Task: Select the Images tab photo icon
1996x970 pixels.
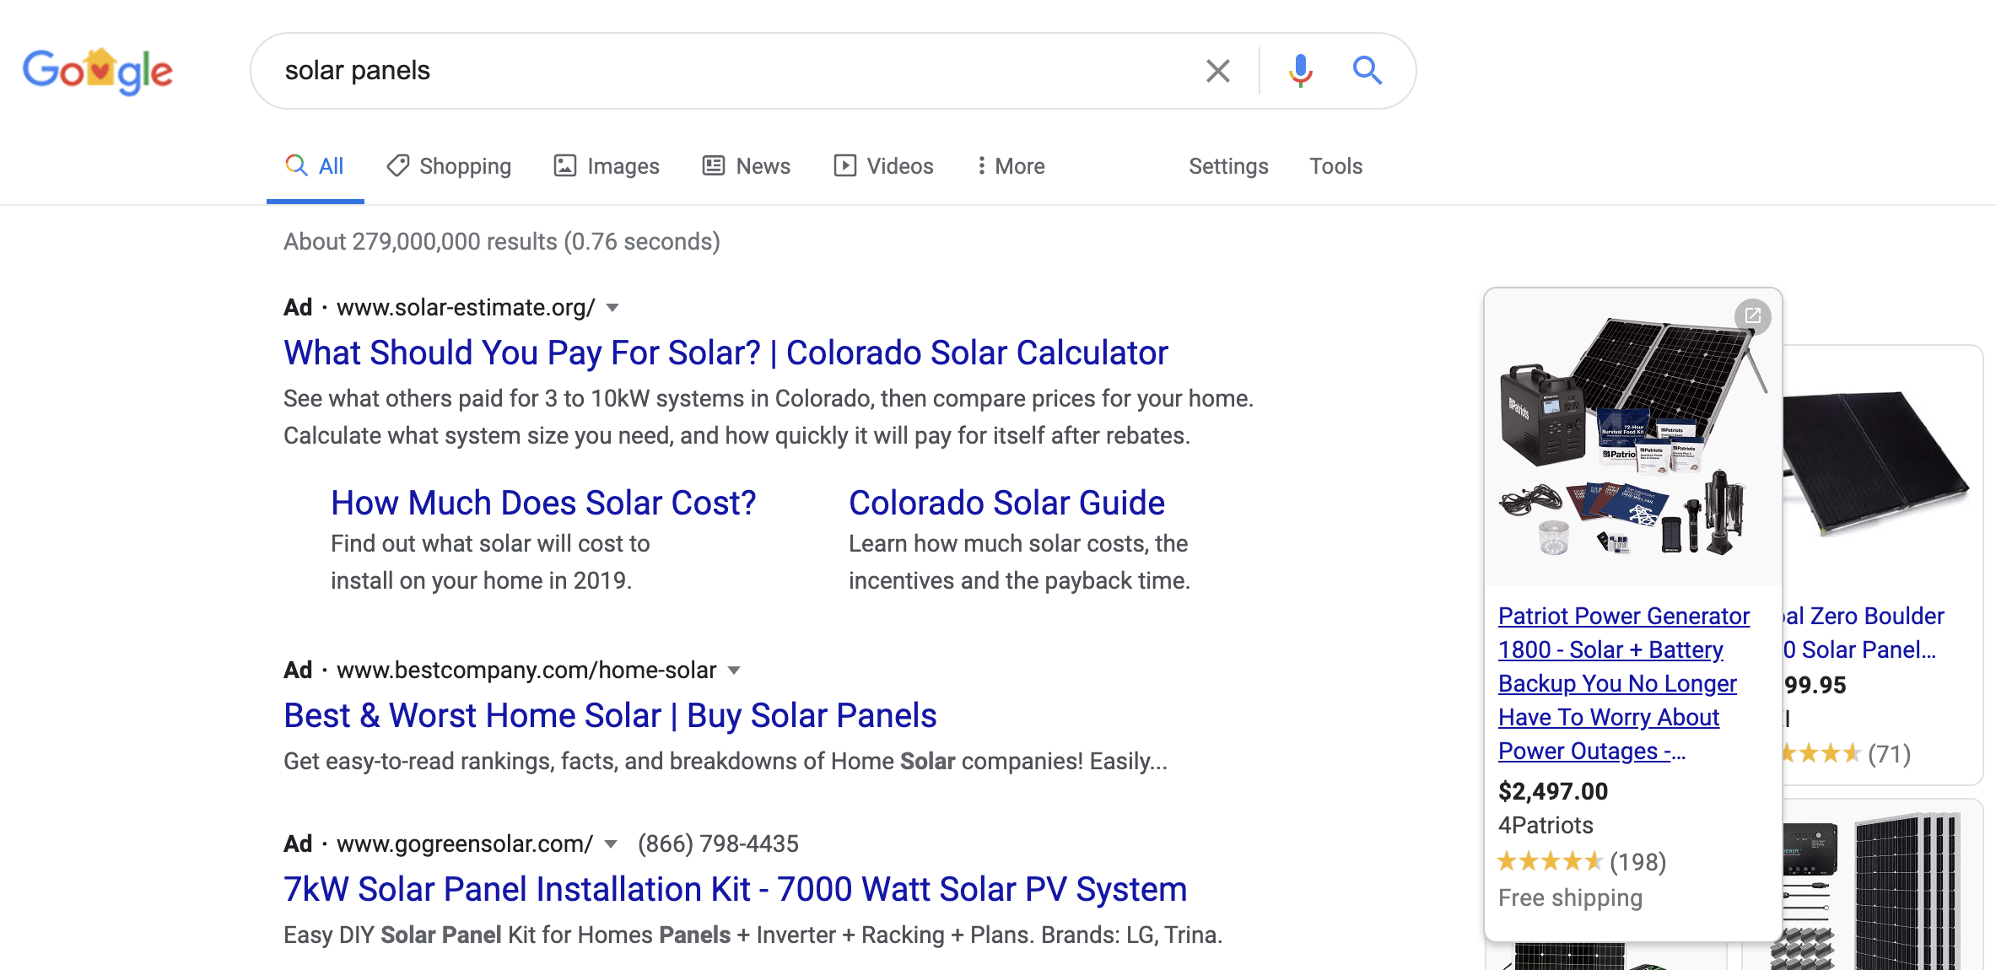Action: [x=565, y=165]
